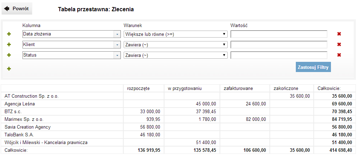358x156 pixels.
Task: Remove the Status filter with red X
Action: pos(339,55)
